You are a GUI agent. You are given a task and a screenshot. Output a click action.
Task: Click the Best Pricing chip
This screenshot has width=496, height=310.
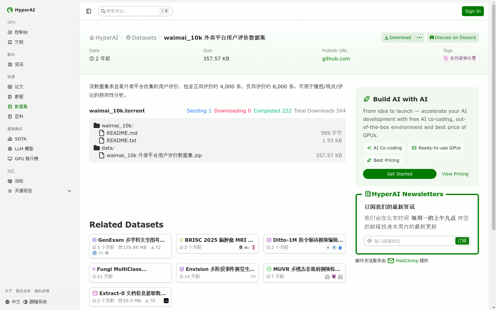tap(383, 160)
